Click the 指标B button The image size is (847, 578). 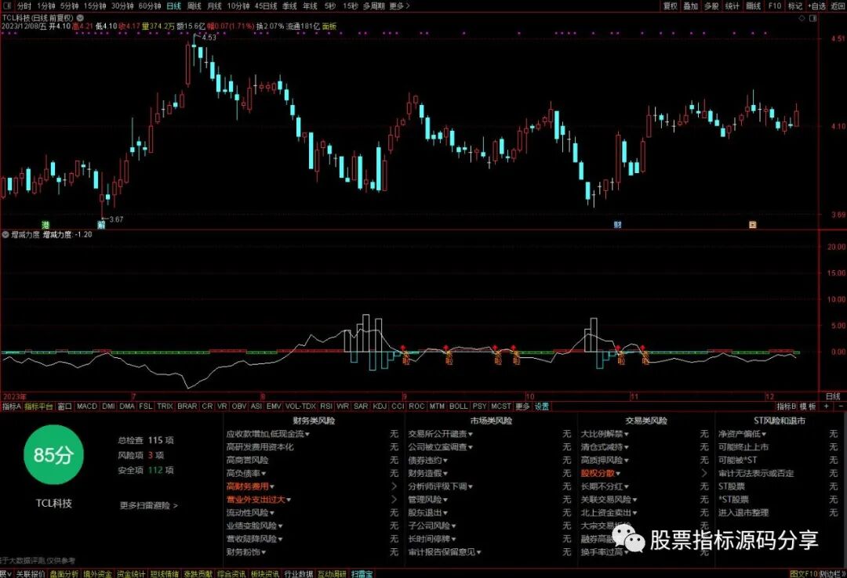(787, 406)
